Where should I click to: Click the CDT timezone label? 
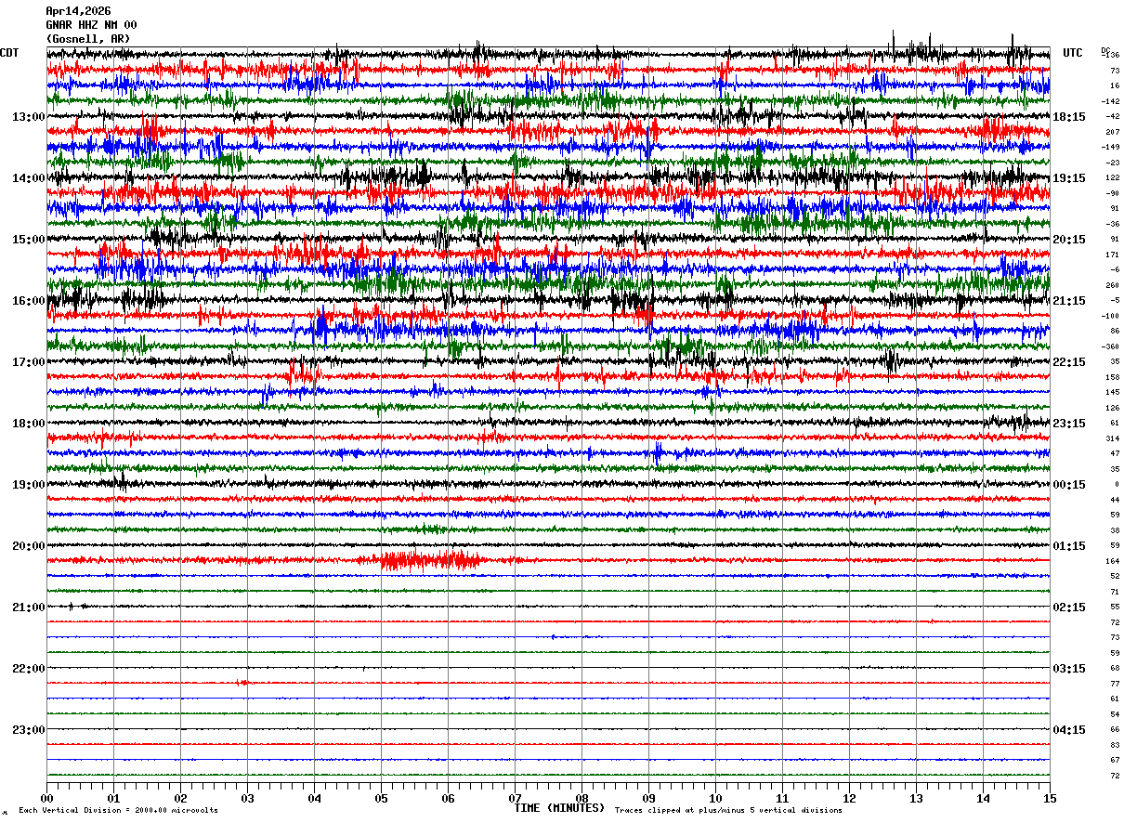click(9, 53)
